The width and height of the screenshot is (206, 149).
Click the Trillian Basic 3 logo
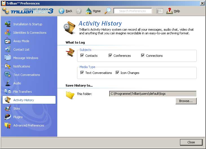point(28,11)
